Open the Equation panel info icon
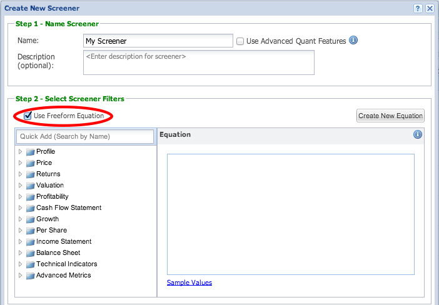 pyautogui.click(x=418, y=134)
